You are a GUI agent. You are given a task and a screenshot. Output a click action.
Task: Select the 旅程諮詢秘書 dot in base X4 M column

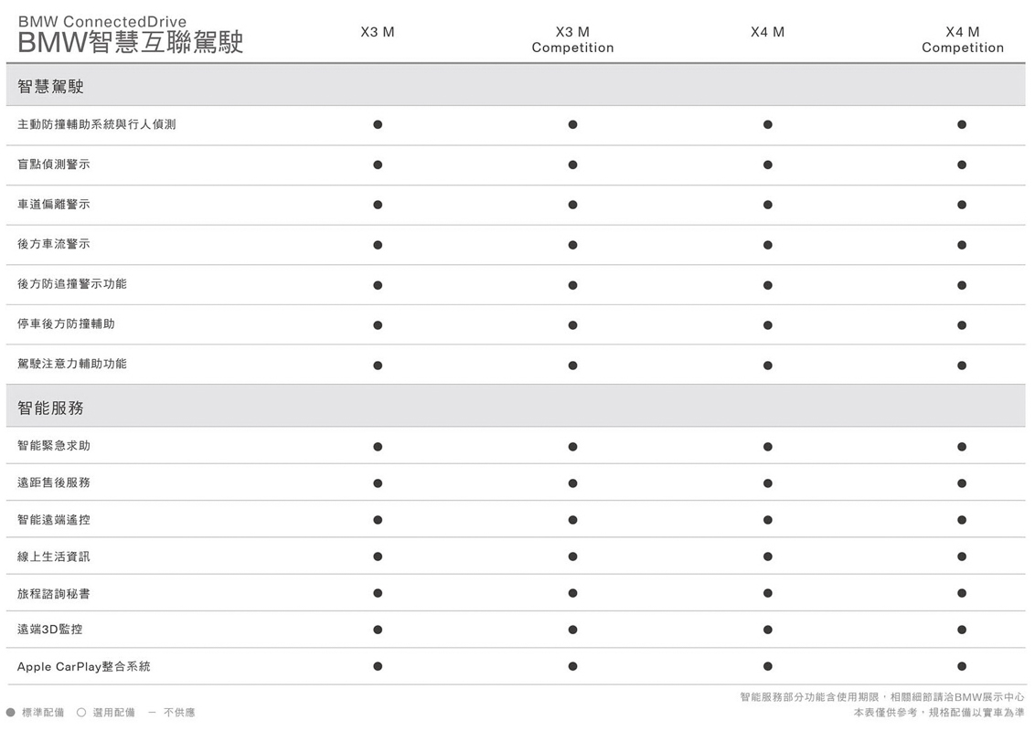click(768, 593)
